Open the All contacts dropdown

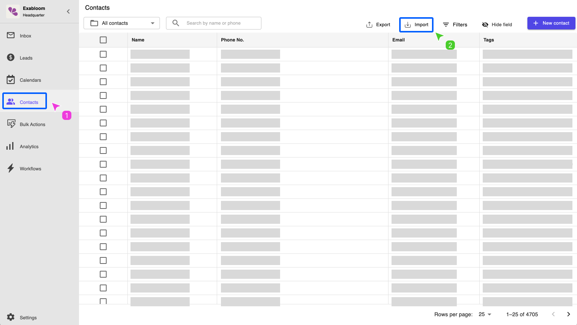coord(121,23)
